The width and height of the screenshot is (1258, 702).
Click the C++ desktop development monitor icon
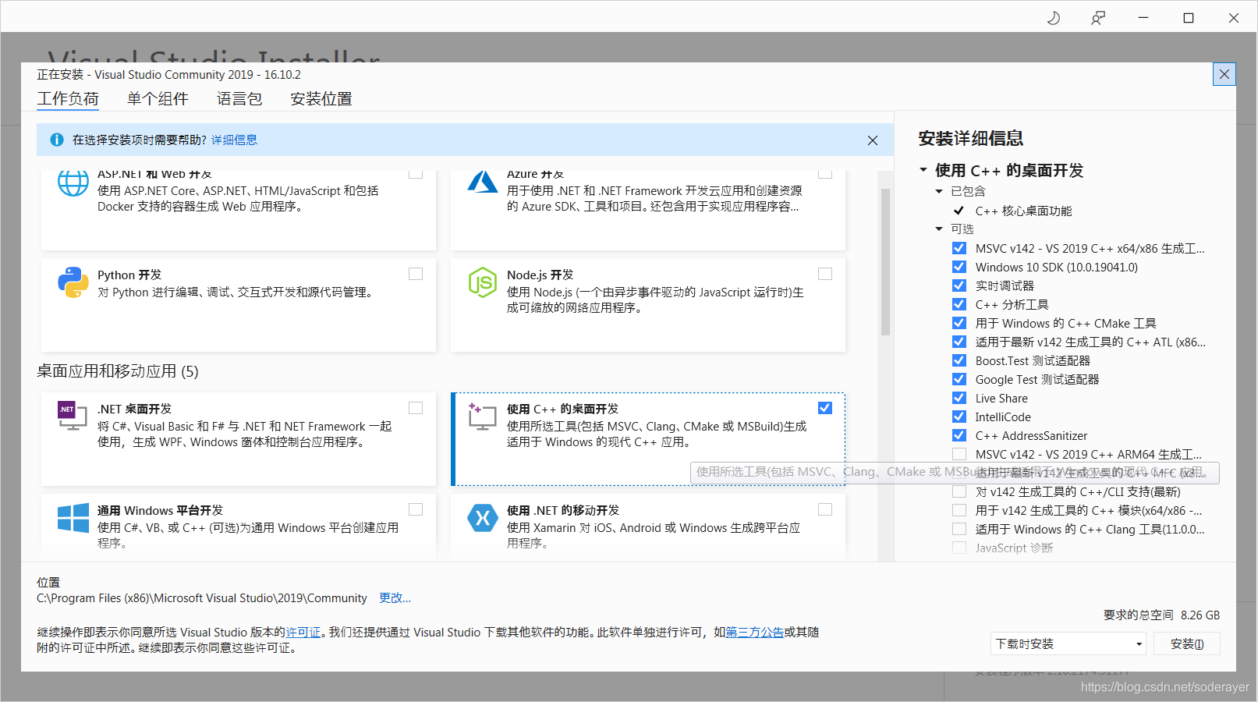coord(482,417)
